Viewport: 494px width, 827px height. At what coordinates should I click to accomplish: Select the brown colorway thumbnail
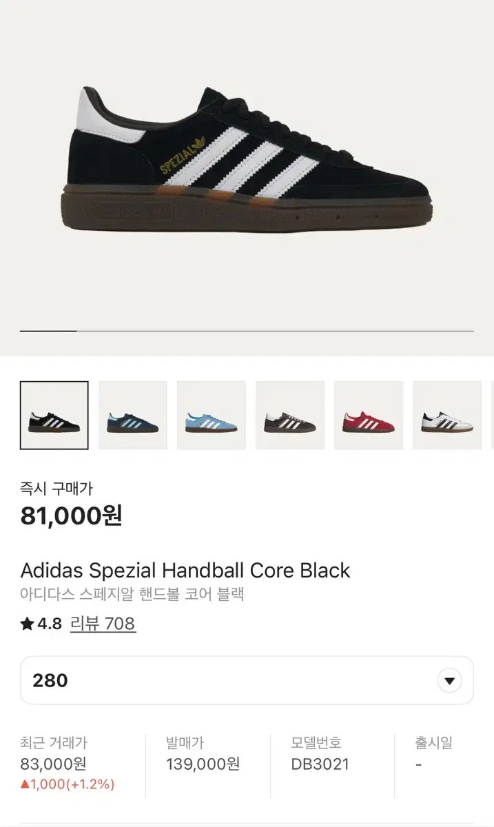point(289,415)
